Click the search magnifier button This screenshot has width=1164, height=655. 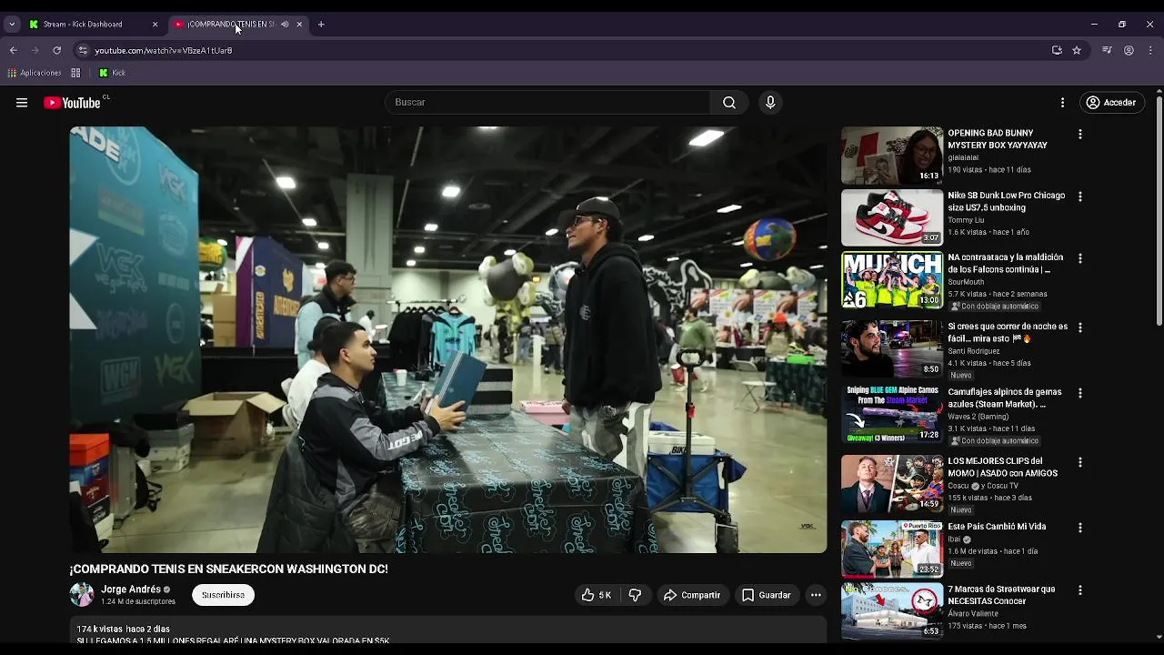click(729, 103)
